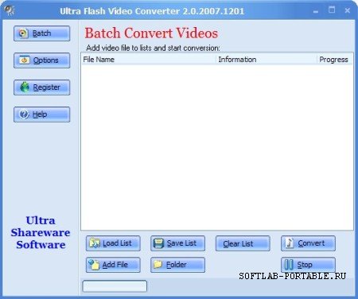Sort by the File Name column header
The width and height of the screenshot is (358, 299).
tap(149, 60)
